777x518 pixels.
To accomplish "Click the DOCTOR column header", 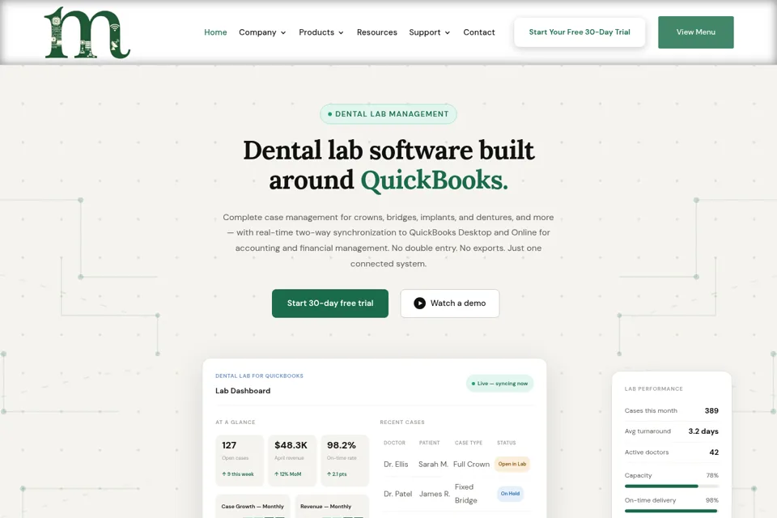I will coord(394,444).
